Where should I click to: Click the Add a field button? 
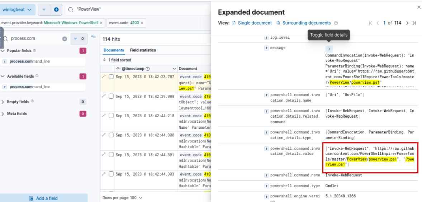(x=43, y=198)
